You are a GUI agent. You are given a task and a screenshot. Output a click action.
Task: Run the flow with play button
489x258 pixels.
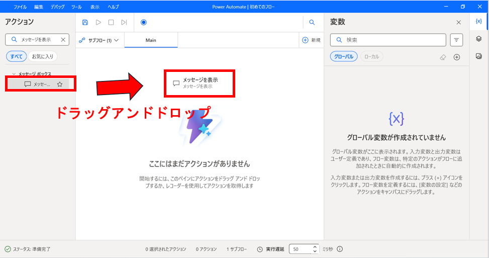(x=99, y=23)
